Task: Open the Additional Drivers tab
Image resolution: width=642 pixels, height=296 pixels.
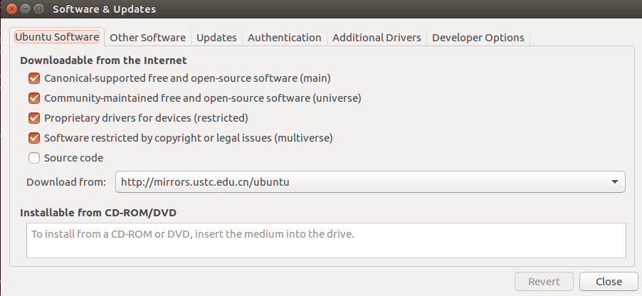Action: [x=377, y=38]
